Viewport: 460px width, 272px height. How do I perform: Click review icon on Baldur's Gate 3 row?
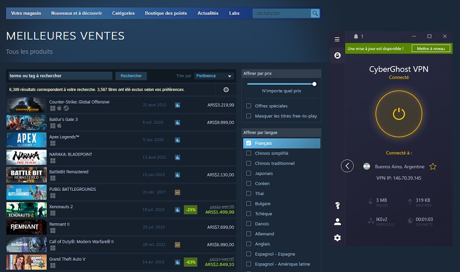tap(178, 122)
